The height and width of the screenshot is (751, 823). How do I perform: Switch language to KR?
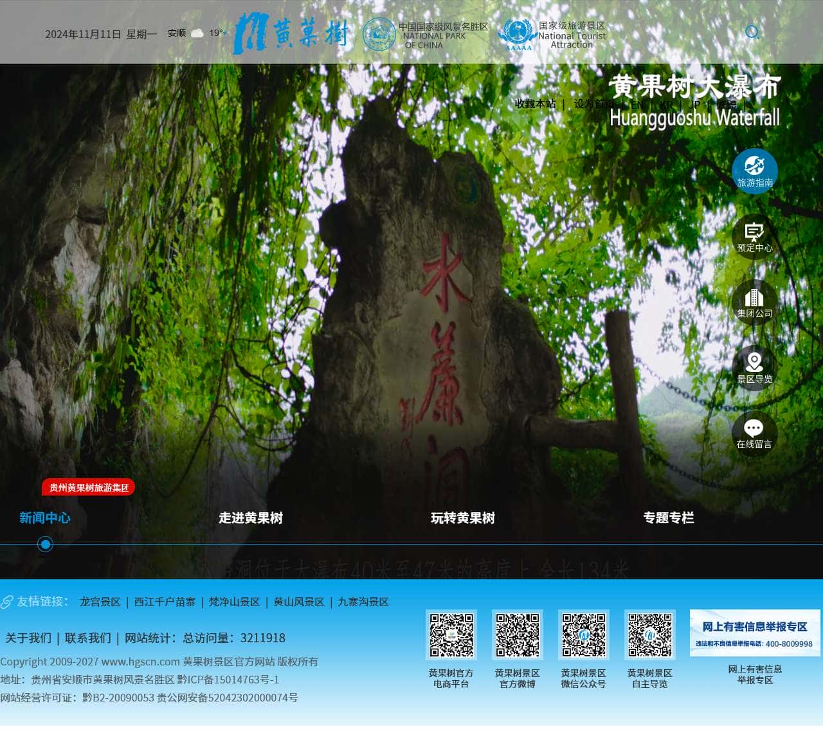tap(666, 104)
